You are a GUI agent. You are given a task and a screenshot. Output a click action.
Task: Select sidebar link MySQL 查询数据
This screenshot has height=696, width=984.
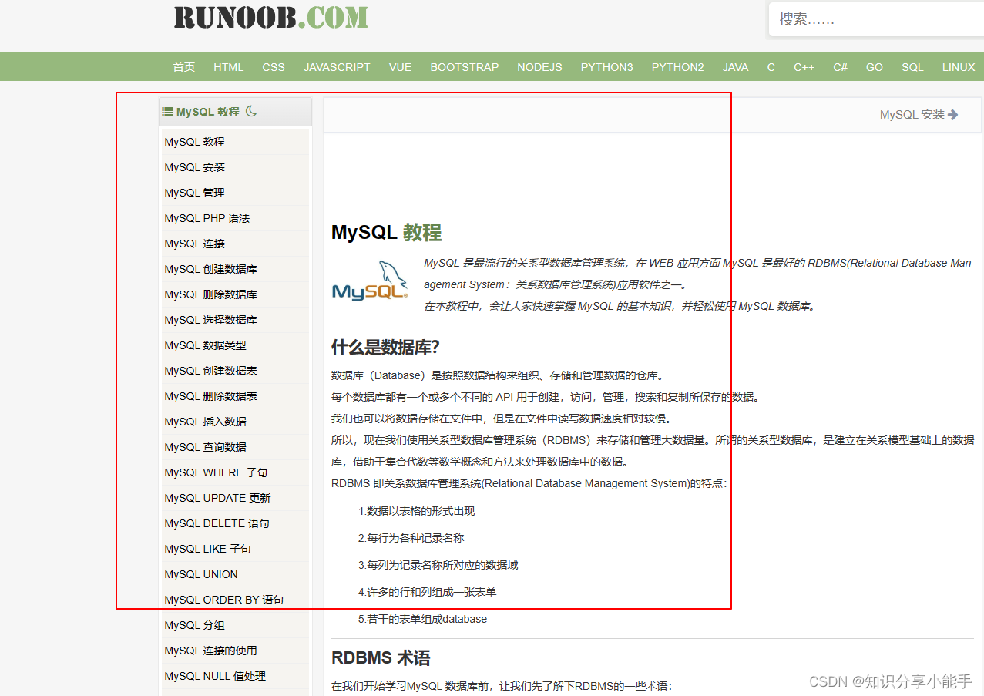click(x=205, y=447)
